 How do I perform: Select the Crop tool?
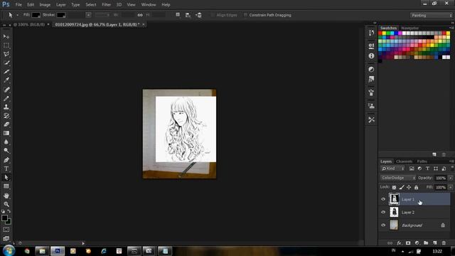pos(6,71)
